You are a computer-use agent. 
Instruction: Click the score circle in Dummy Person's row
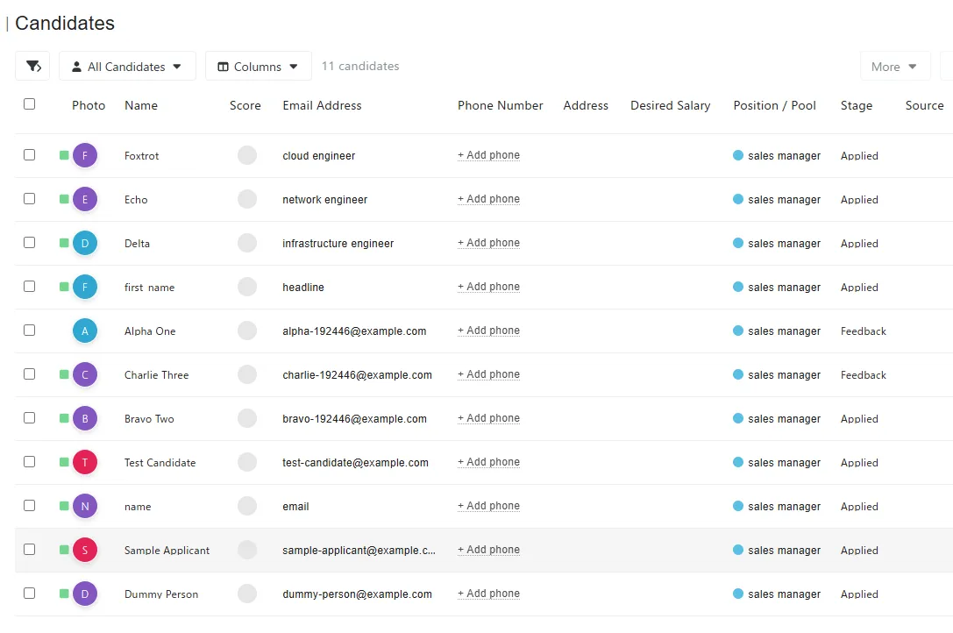coord(247,593)
